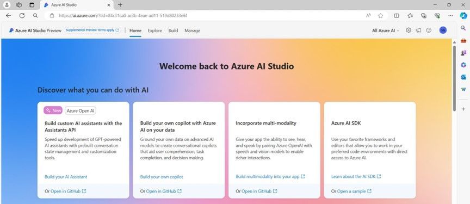470x204 pixels.
Task: Switch to the Build tab
Action: [x=173, y=30]
